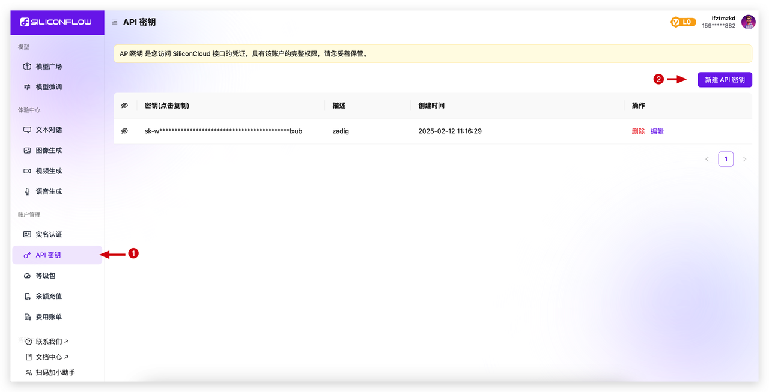Click the 模型广场 cube icon
This screenshot has height=392, width=769.
(x=27, y=67)
